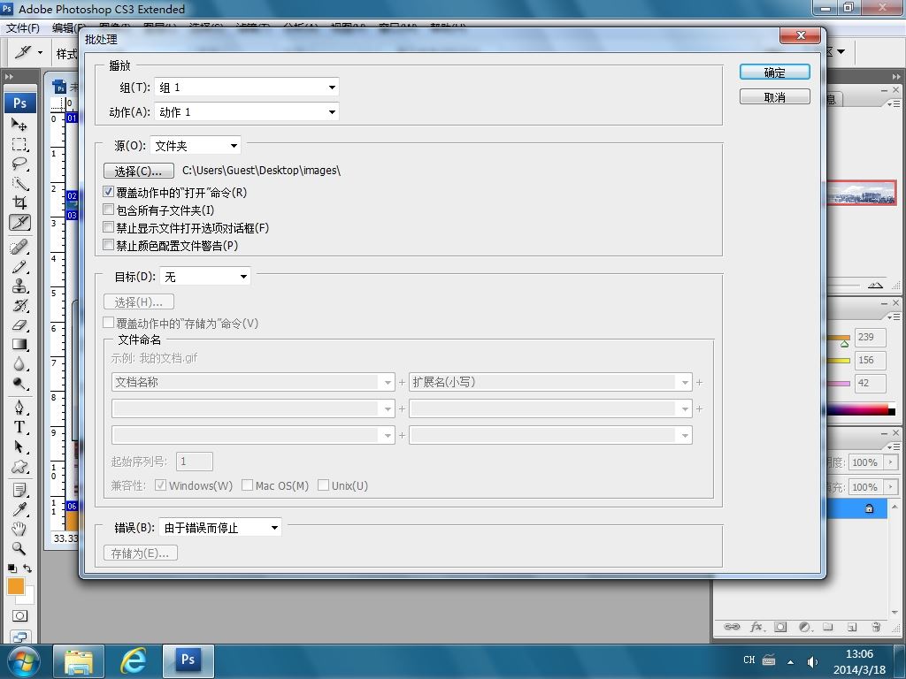Toggle Unix(U) compatibility checkbox

(324, 485)
